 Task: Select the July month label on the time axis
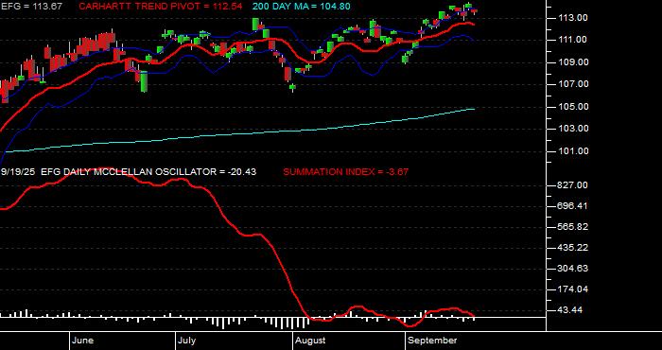(186, 341)
